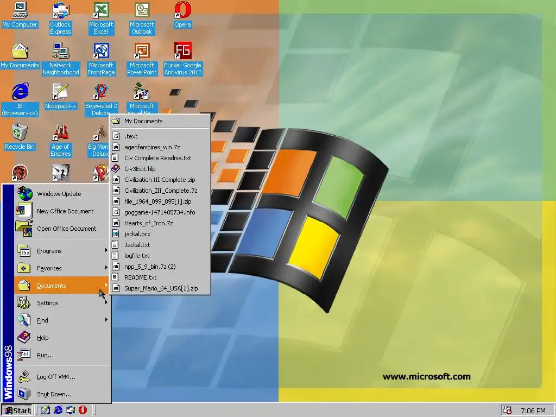Open Outlook Express desktop shortcut
Viewport: 556px width, 417px height.
point(60,18)
